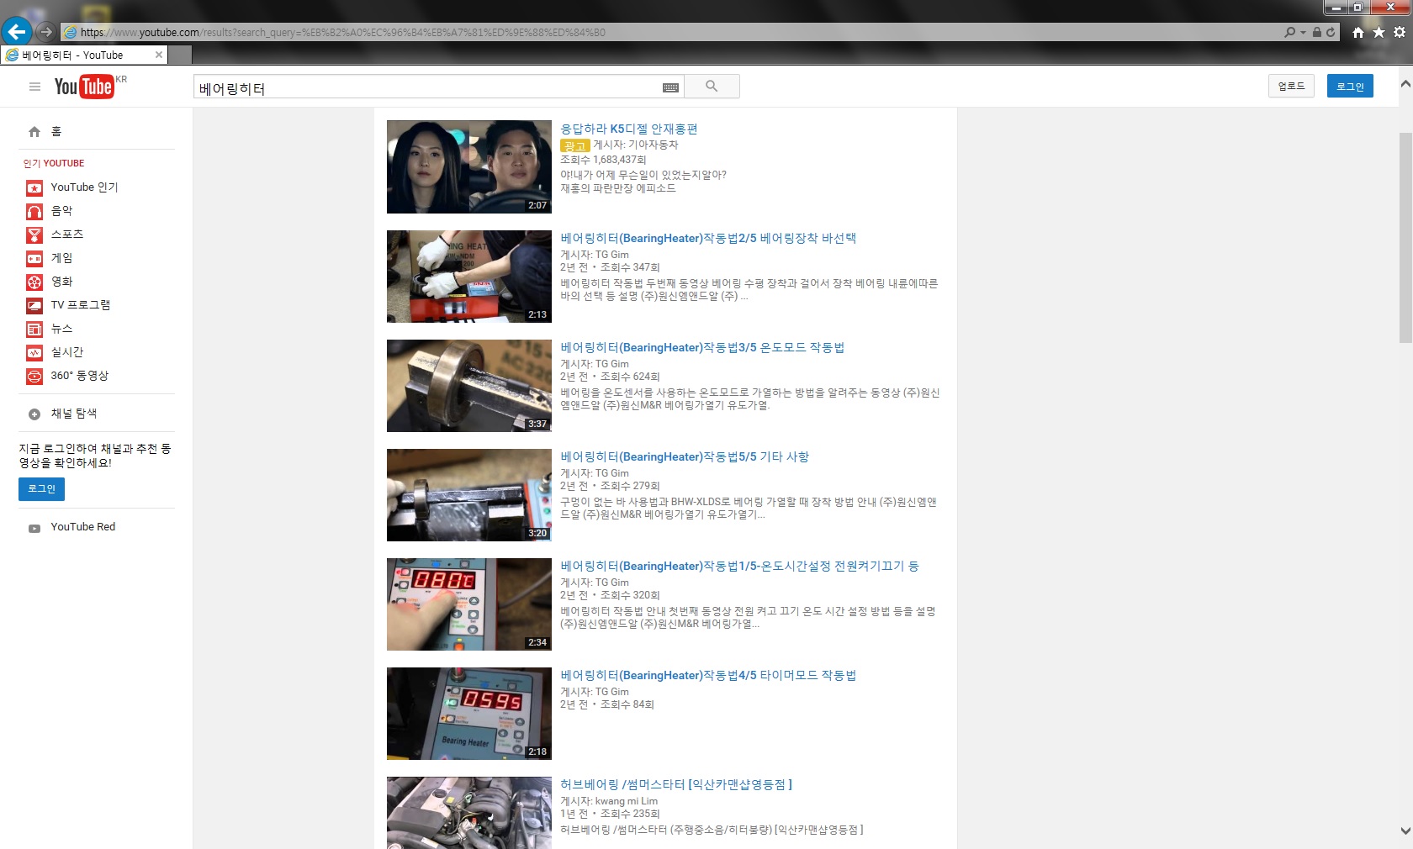Screen dimensions: 1413x849
Task: Select the 베어링히터 - YouTube browser tab
Action: coord(84,55)
